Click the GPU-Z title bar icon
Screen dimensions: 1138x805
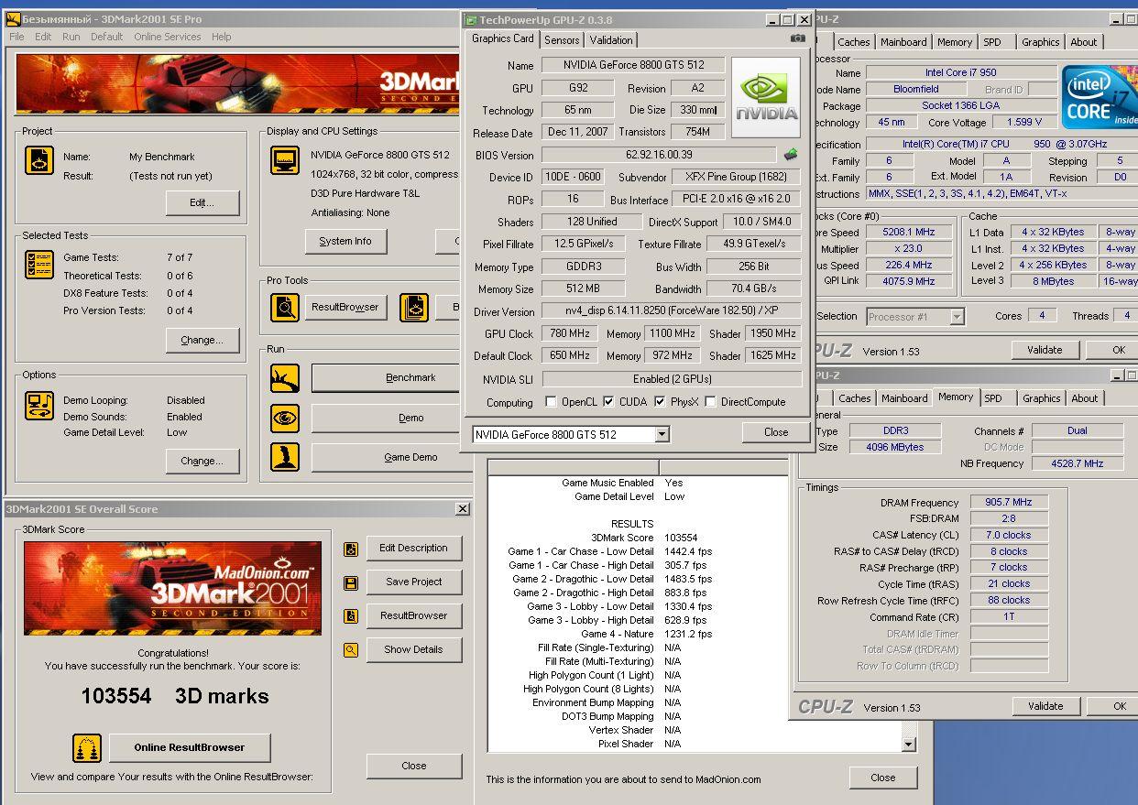471,19
